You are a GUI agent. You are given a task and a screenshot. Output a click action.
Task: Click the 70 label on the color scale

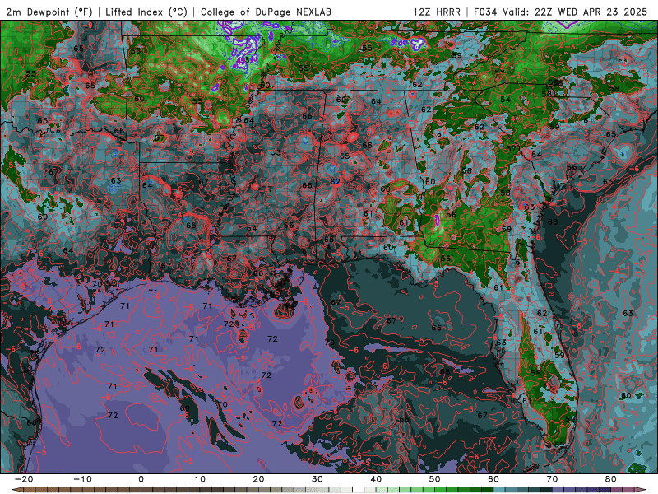pos(552,479)
